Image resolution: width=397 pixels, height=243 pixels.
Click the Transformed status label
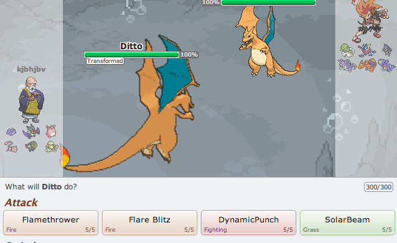[x=105, y=61]
